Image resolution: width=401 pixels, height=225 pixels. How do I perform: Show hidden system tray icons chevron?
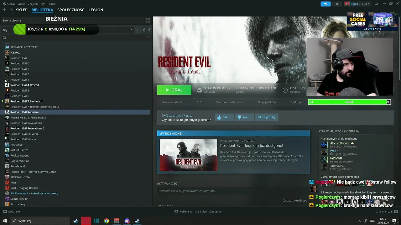coord(359,221)
